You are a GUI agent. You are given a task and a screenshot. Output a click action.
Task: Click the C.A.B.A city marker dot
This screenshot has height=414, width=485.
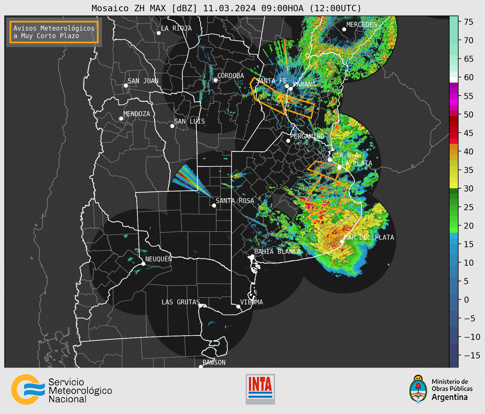pos(330,160)
